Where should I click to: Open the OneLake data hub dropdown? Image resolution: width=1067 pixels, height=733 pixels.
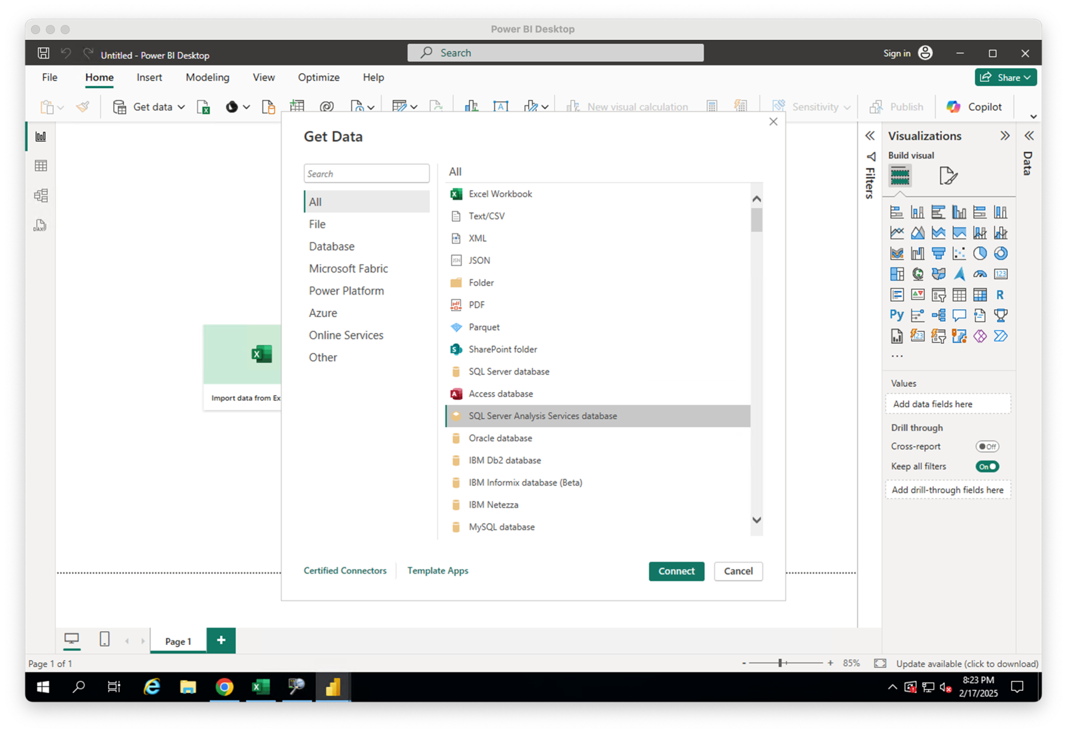(246, 107)
